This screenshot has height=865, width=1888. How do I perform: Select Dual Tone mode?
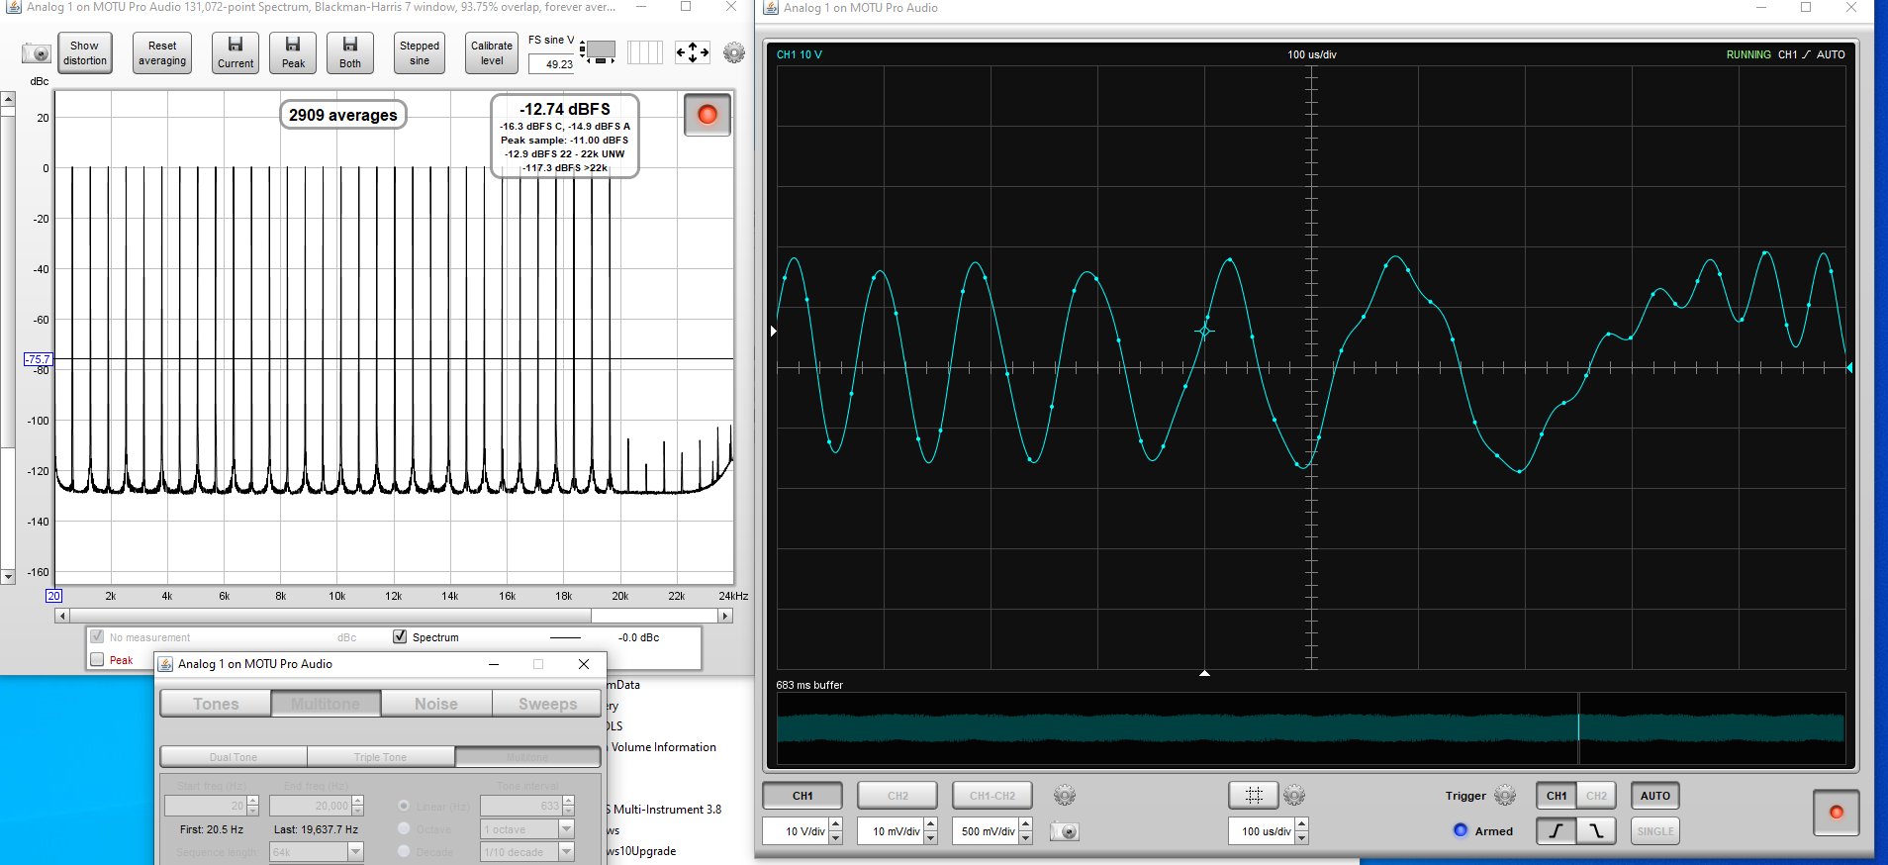(234, 757)
